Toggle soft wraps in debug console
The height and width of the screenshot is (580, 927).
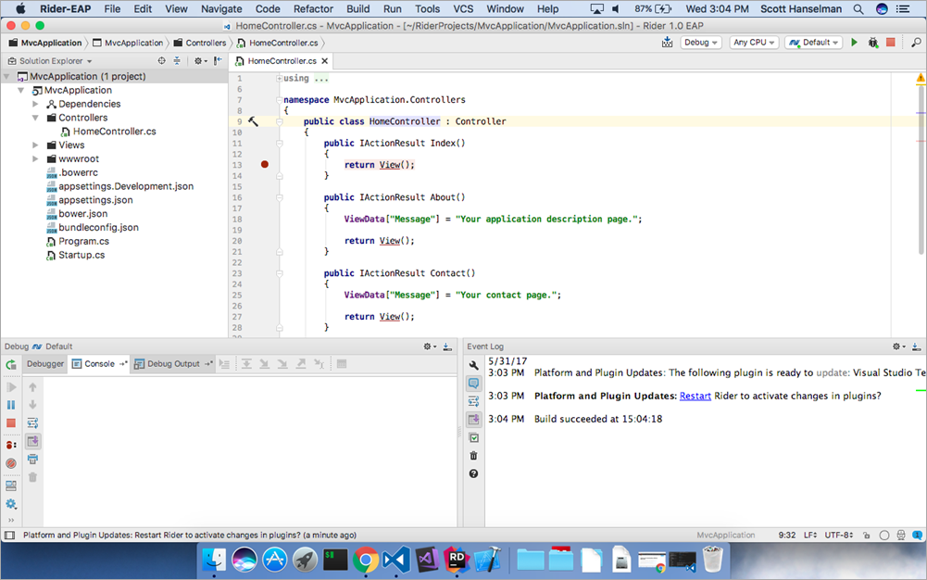click(x=32, y=423)
